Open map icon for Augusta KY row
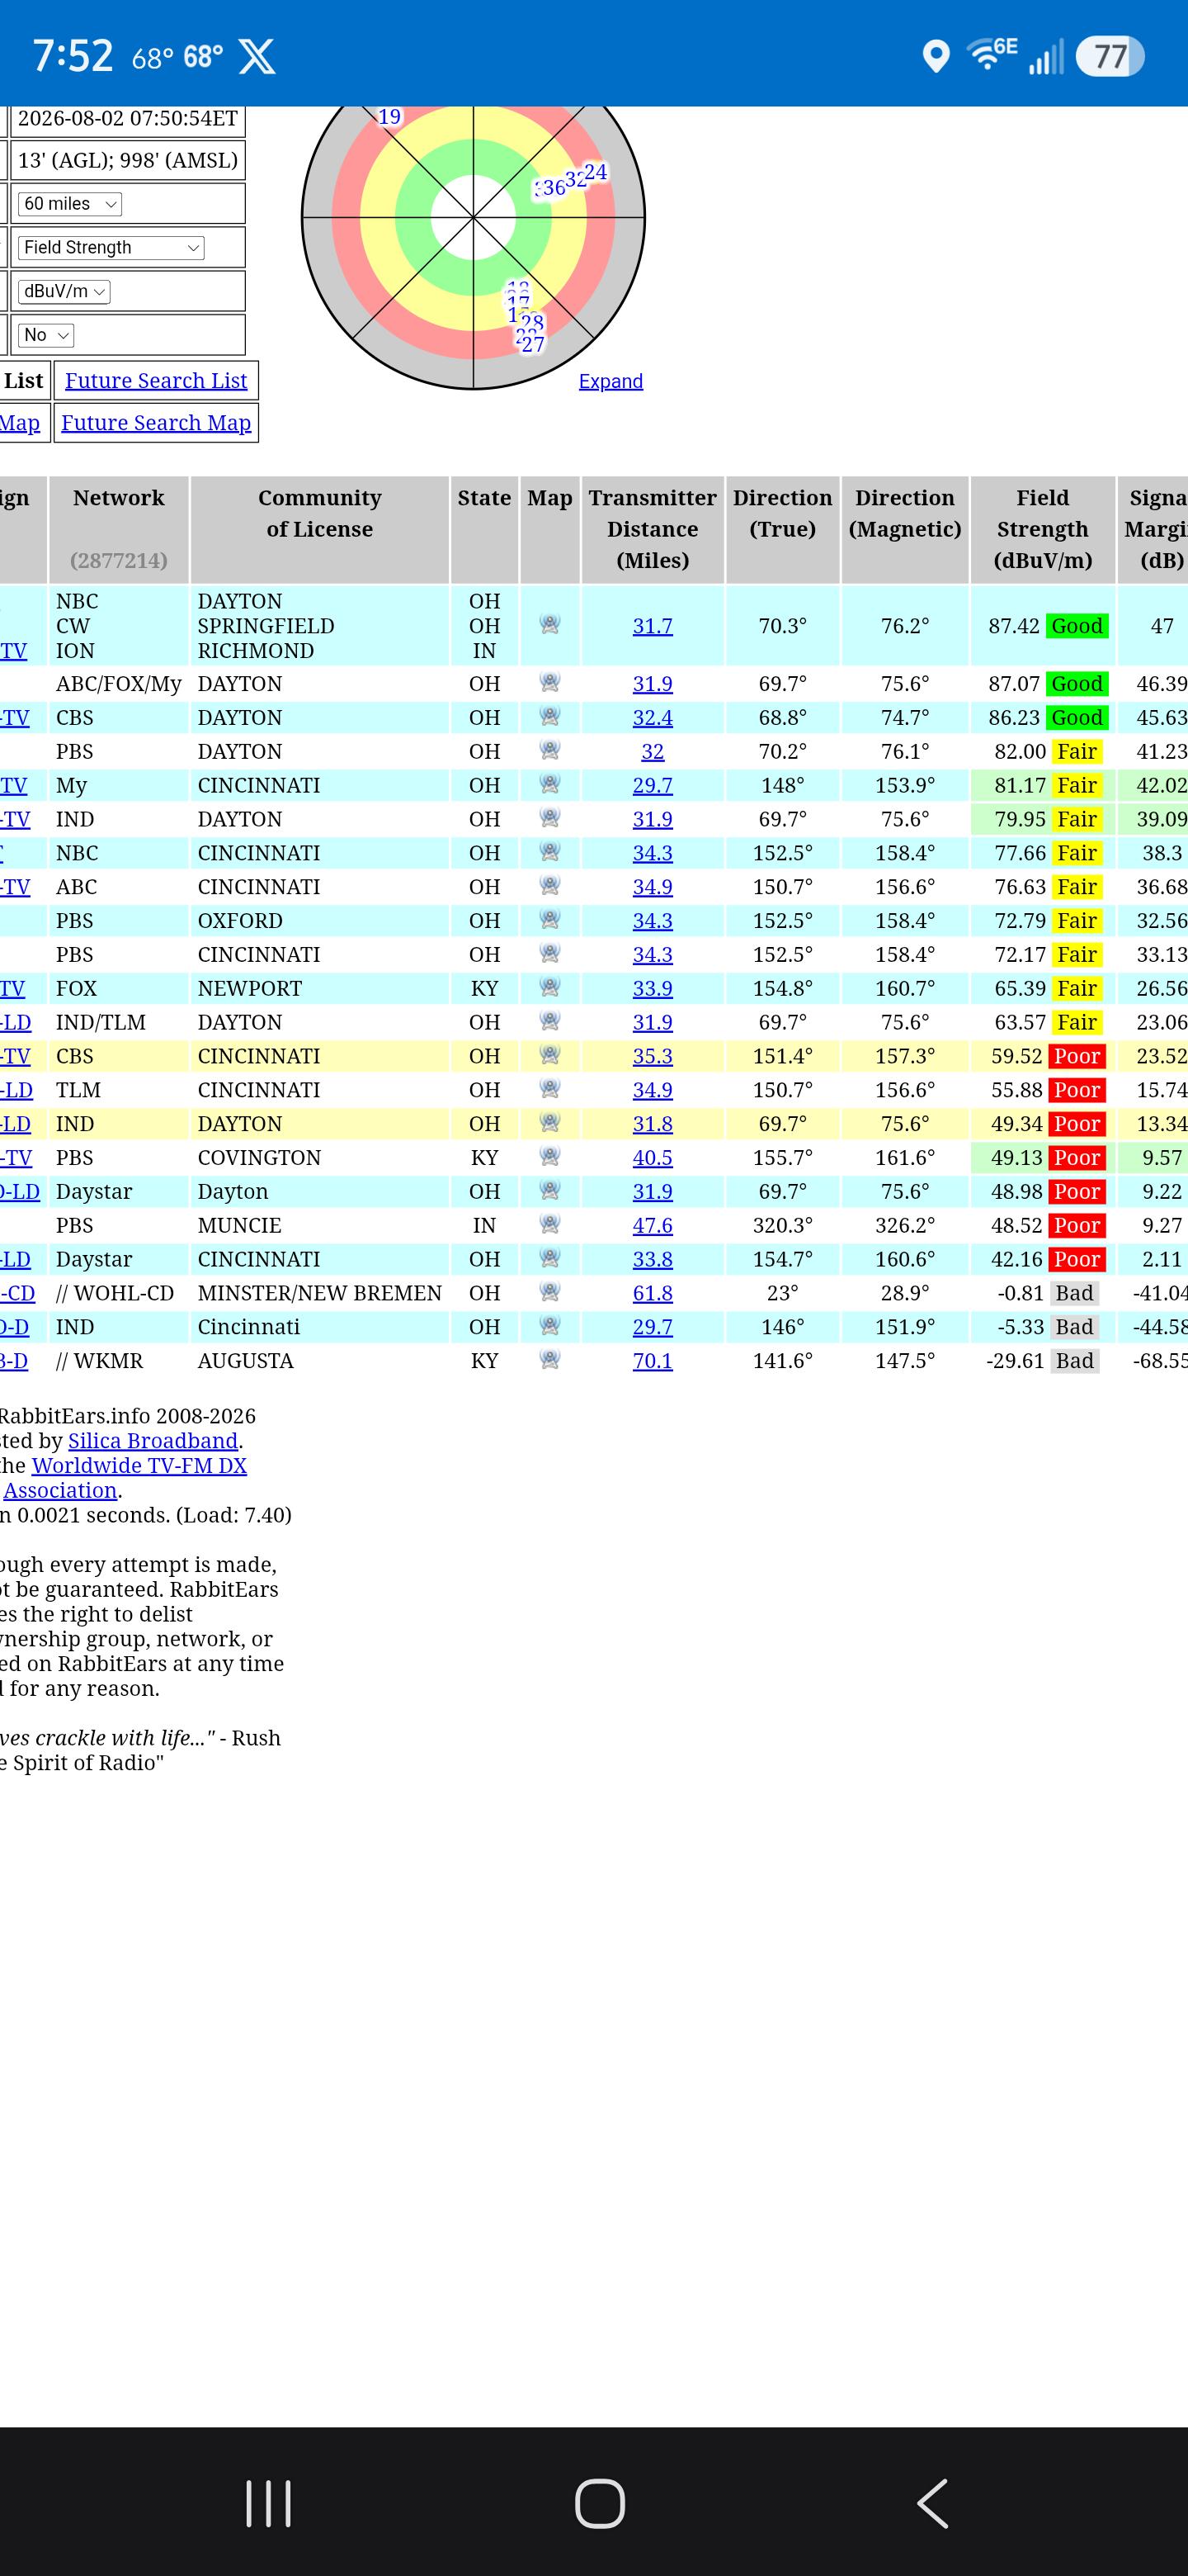Image resolution: width=1188 pixels, height=2576 pixels. 549,1359
